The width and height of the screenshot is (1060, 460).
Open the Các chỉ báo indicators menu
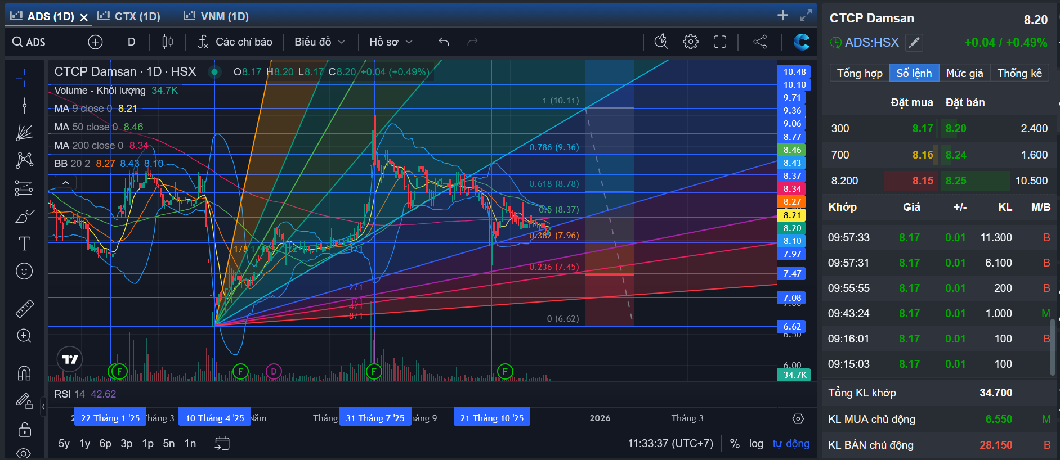(x=235, y=42)
